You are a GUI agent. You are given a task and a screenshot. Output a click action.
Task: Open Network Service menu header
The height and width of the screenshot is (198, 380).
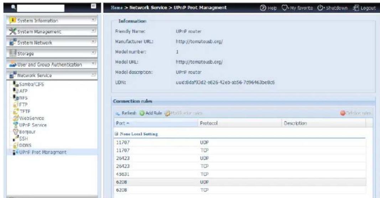tap(52, 75)
